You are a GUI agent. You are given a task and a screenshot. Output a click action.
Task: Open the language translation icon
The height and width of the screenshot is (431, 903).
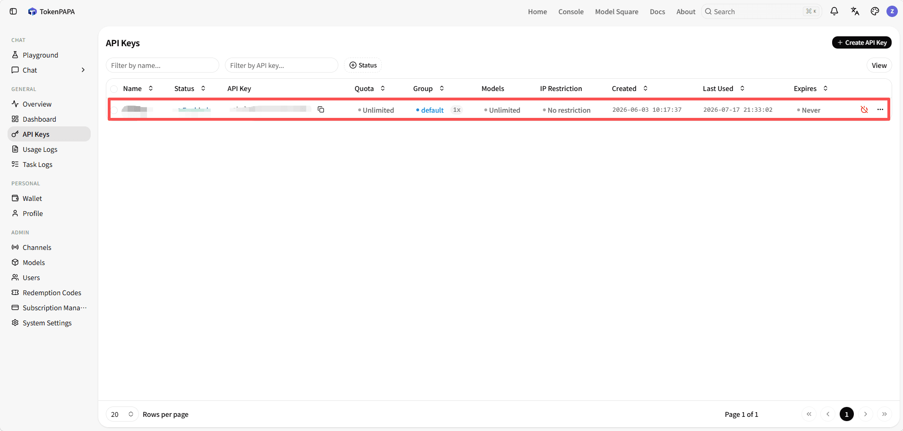(x=855, y=11)
